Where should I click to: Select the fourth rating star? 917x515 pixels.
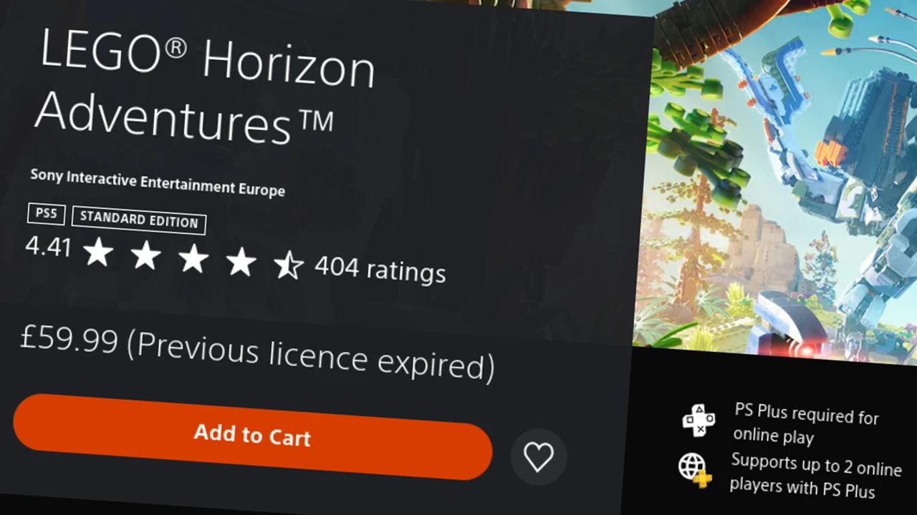coord(241,263)
